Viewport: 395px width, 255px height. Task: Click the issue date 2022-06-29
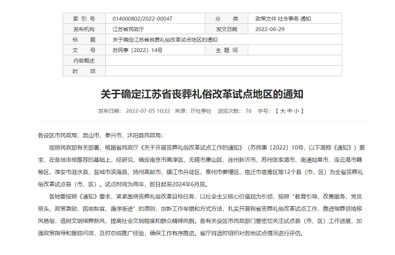pos(270,29)
